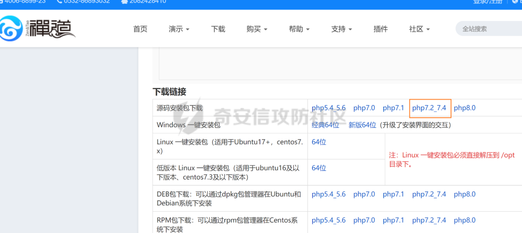Expand the 社区 dropdown menu
Viewport: 522px width, 233px height.
pos(419,29)
